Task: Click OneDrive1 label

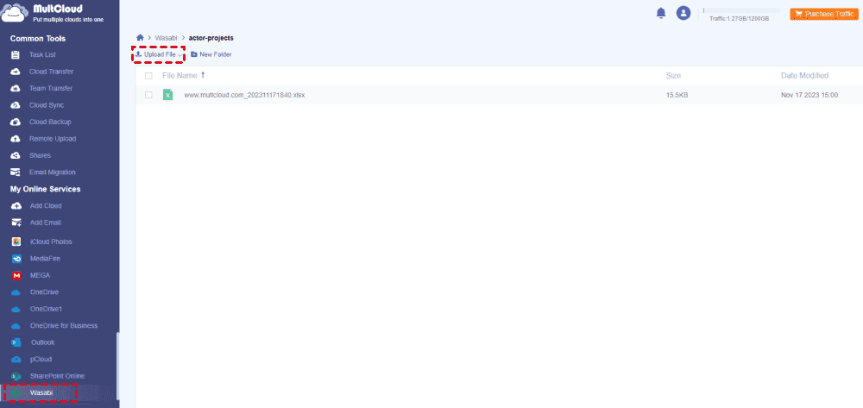Action: click(47, 309)
